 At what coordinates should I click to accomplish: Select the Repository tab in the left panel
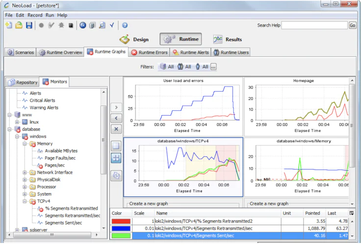23,82
